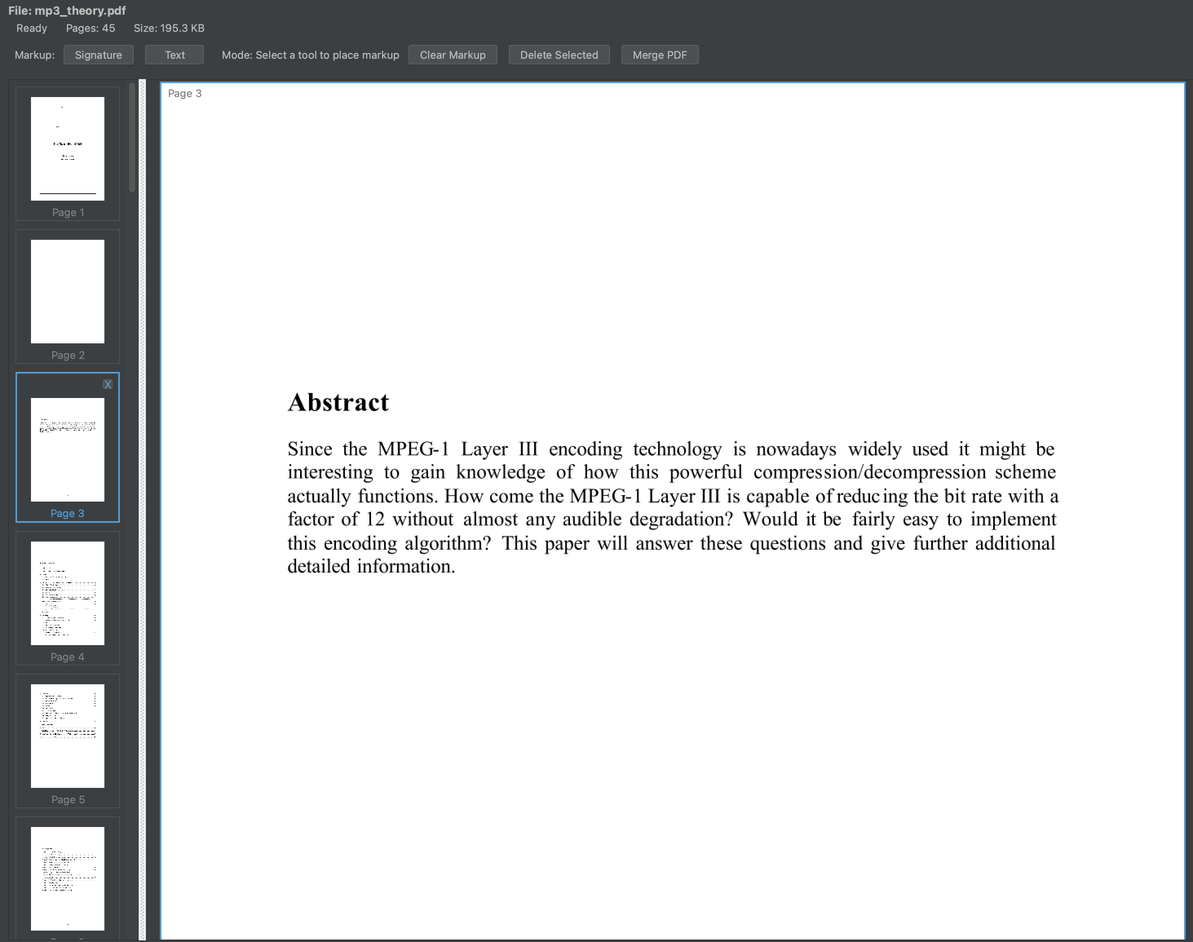Open Page 2 thumbnail
The image size is (1193, 942).
click(x=67, y=291)
